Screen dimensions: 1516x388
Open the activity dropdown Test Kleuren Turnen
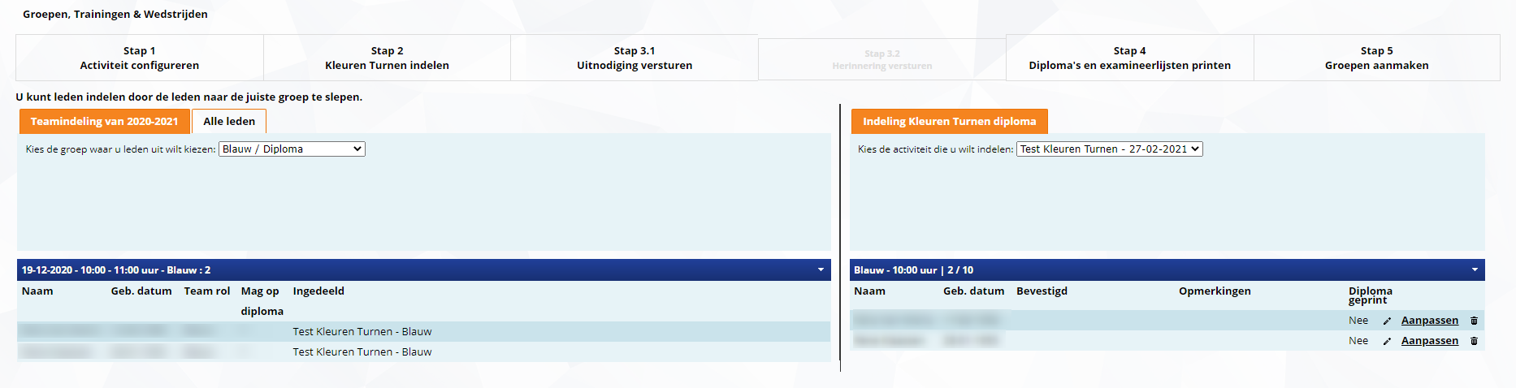point(1109,149)
